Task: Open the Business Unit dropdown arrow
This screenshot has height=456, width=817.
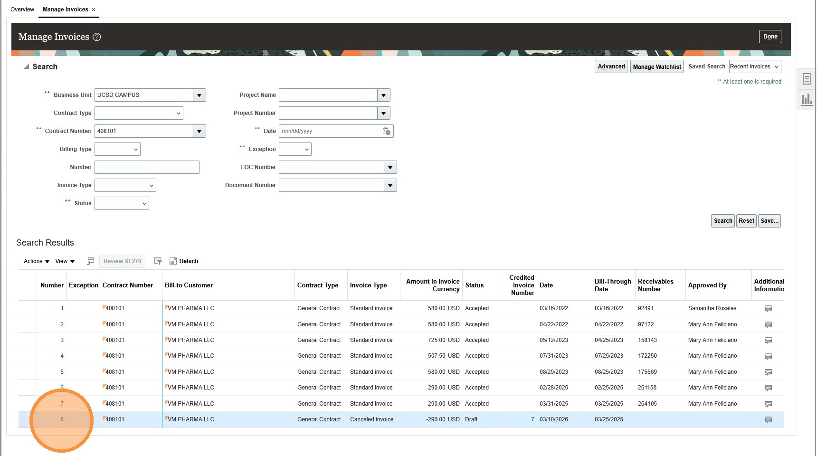Action: click(x=199, y=95)
